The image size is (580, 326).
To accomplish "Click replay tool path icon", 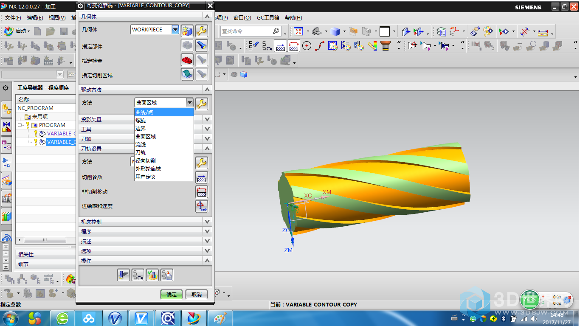I will [x=138, y=275].
